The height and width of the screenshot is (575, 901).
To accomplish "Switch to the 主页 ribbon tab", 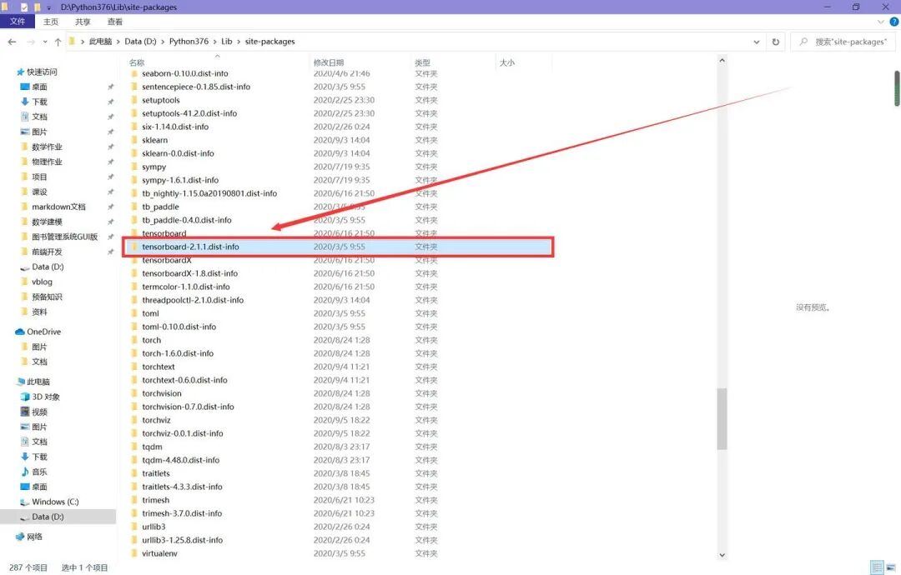I will pos(51,22).
